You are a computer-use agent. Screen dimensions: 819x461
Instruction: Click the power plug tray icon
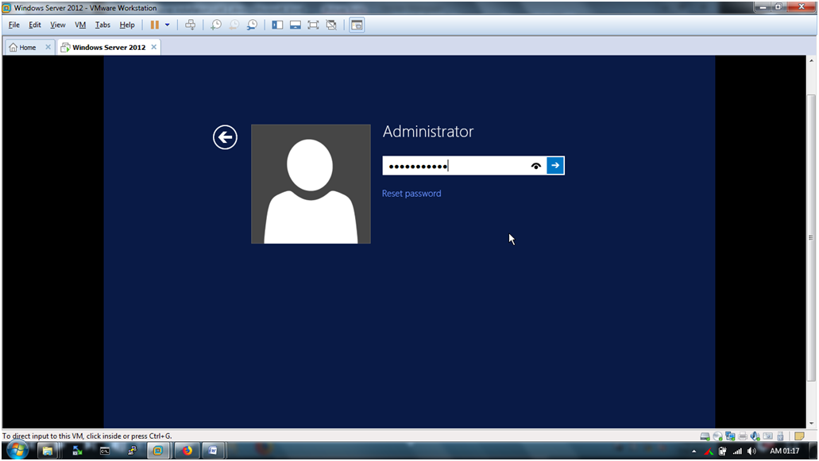(722, 451)
